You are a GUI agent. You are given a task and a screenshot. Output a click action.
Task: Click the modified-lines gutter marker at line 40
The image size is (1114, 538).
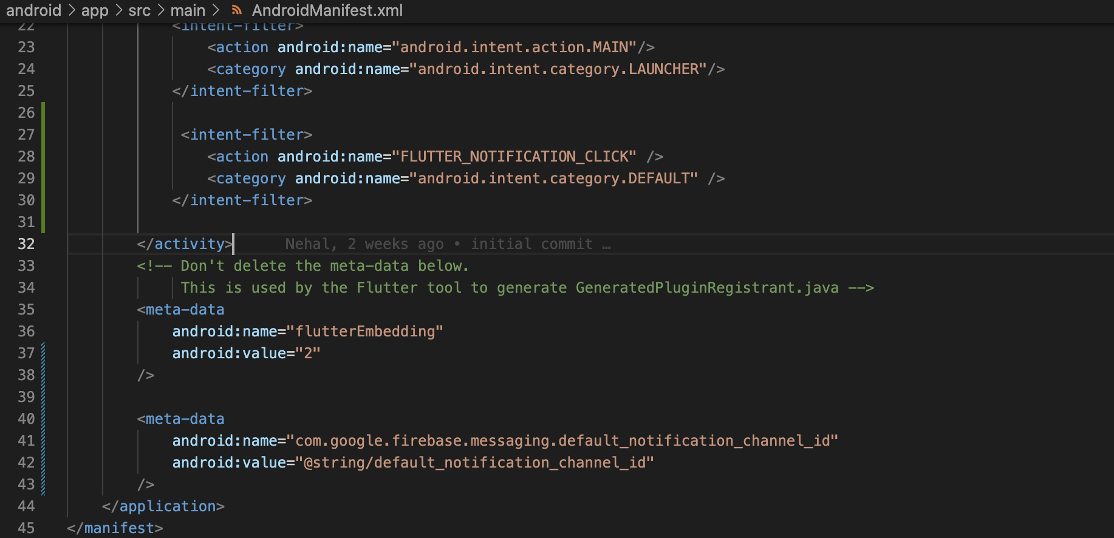[43, 419]
